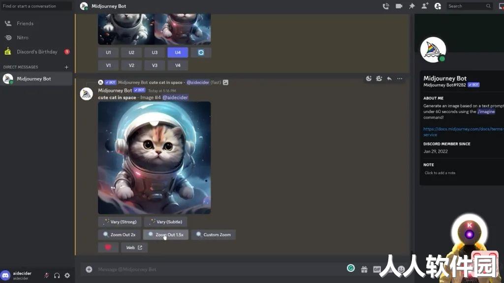Click the /imagine command link
Image resolution: width=504 pixels, height=283 pixels.
486,112
